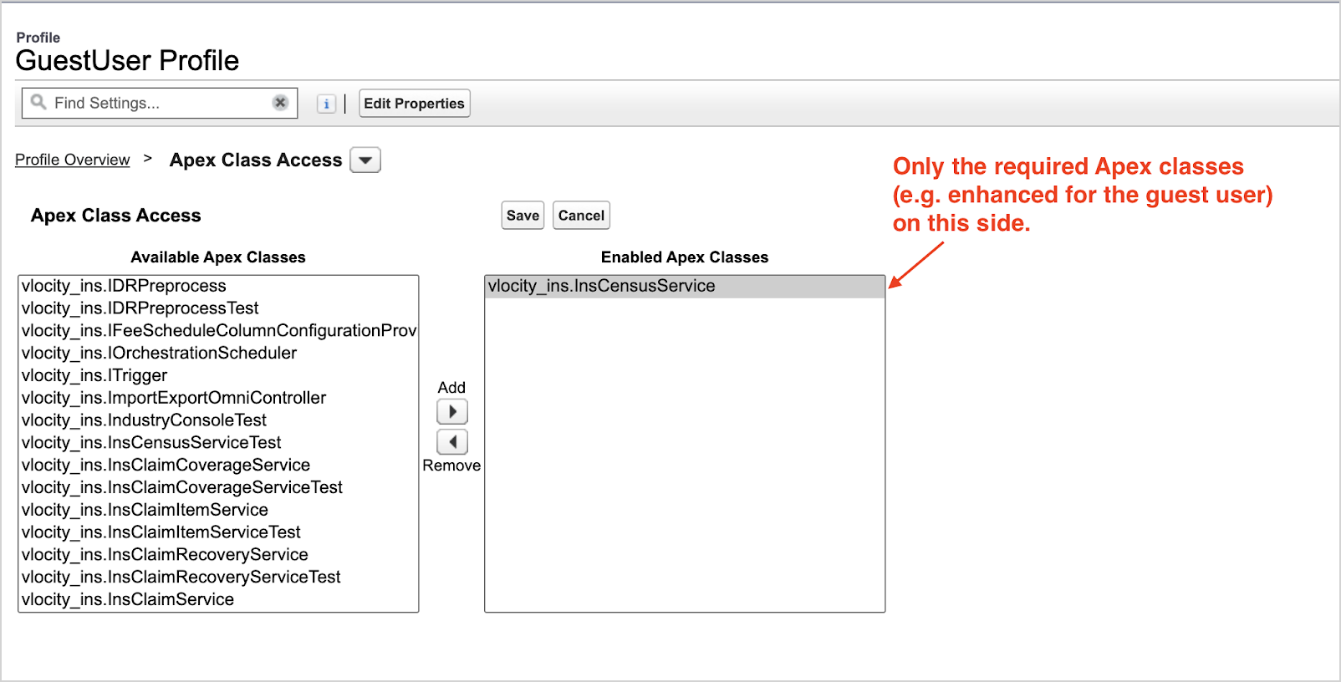
Task: Select vlocity_ins.InsClaimCoverageServiceTest class
Action: (x=218, y=487)
